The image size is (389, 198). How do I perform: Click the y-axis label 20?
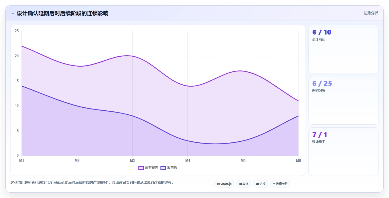17,56
